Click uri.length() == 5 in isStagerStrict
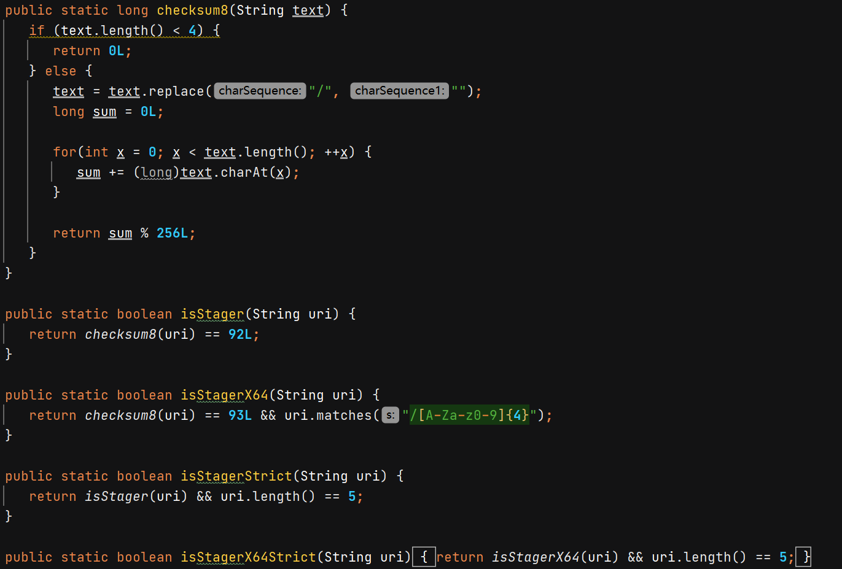This screenshot has height=569, width=842. (288, 497)
